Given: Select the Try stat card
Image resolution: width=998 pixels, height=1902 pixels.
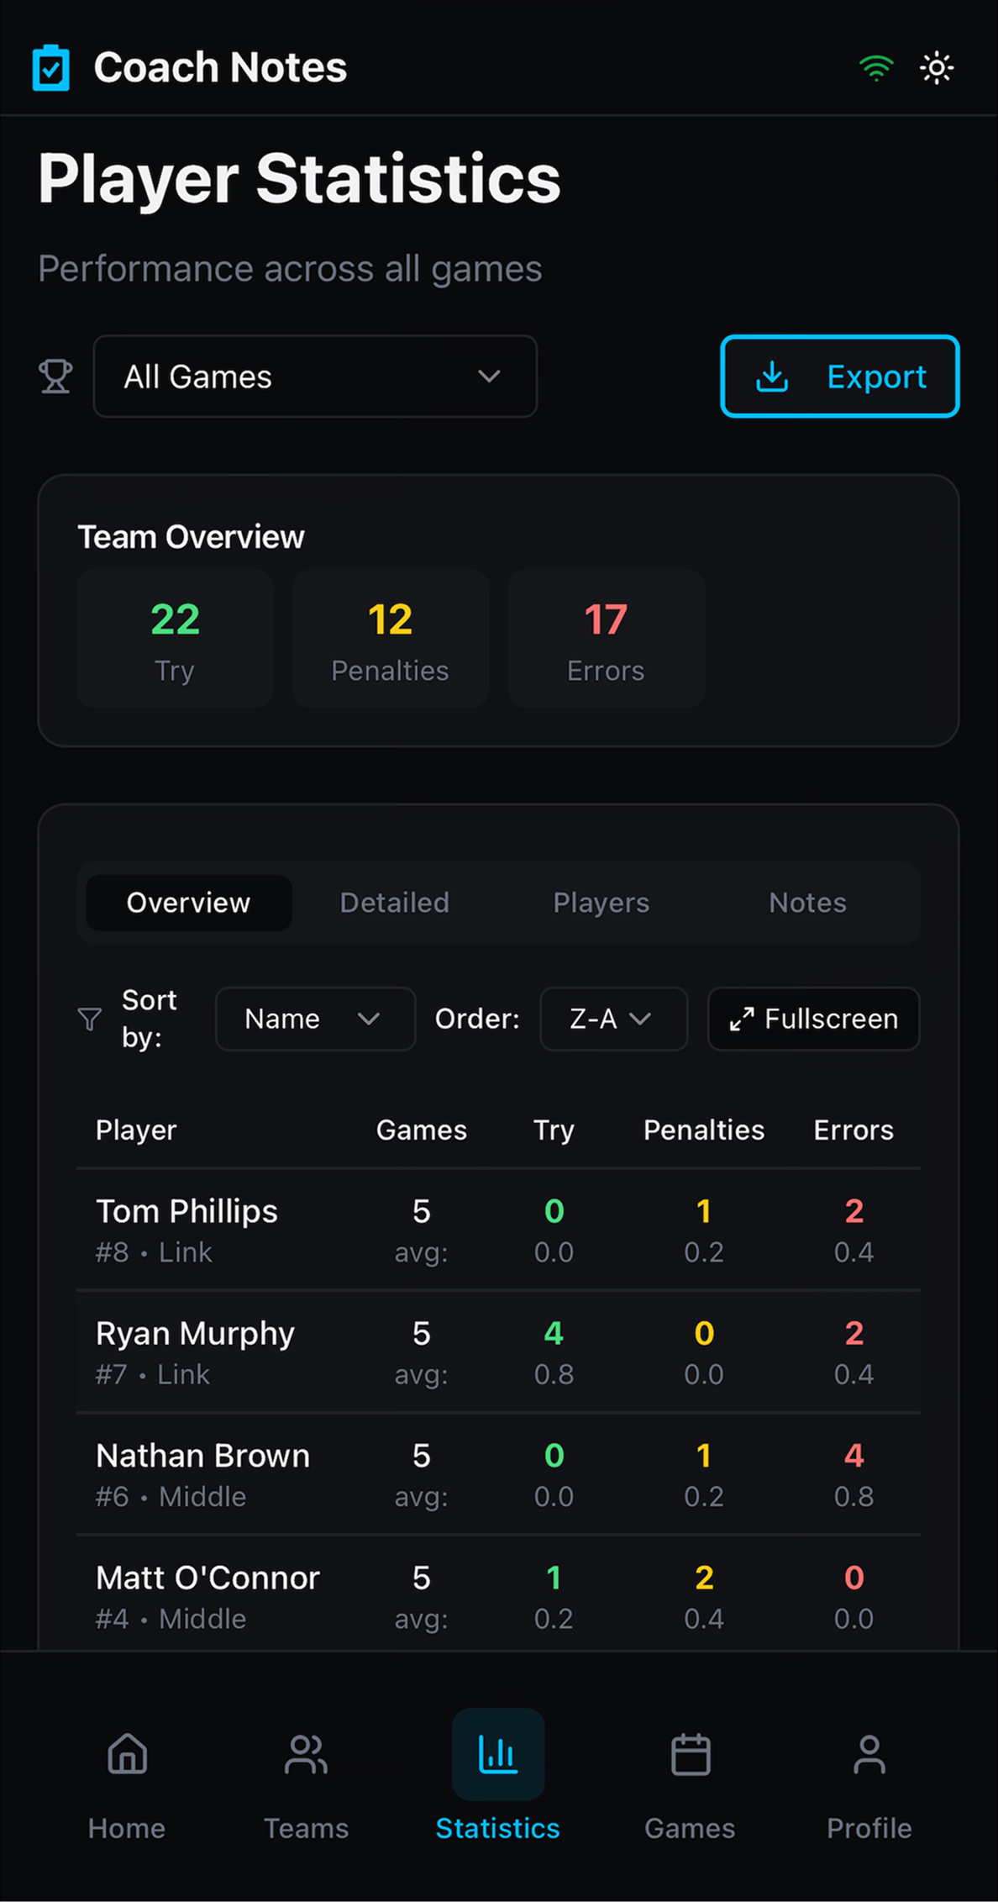Looking at the screenshot, I should [x=175, y=639].
